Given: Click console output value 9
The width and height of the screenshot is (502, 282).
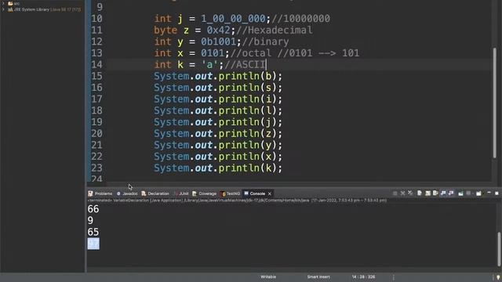Looking at the screenshot, I should coord(91,221).
